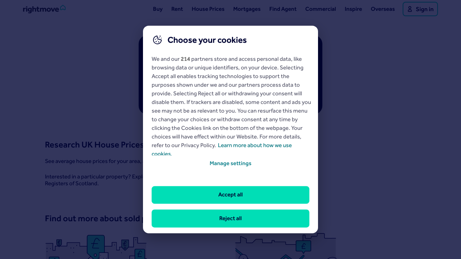461x259 pixels.
Task: Click the user profile icon near Sign in
Action: (x=410, y=9)
